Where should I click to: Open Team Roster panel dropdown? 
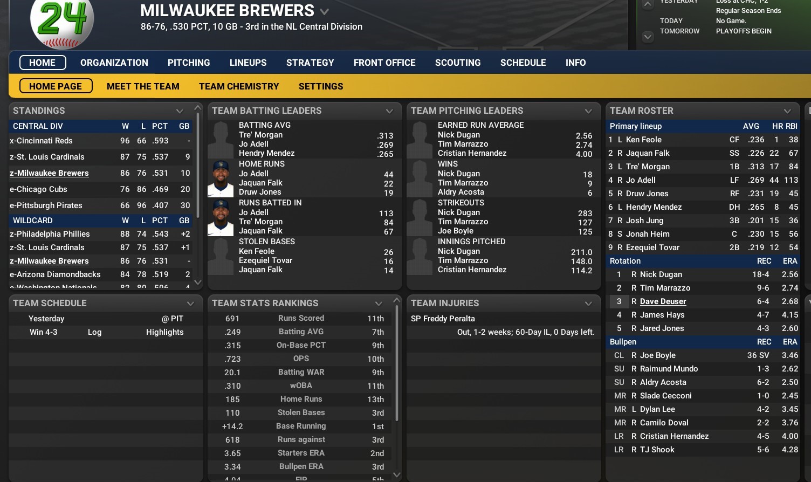787,111
